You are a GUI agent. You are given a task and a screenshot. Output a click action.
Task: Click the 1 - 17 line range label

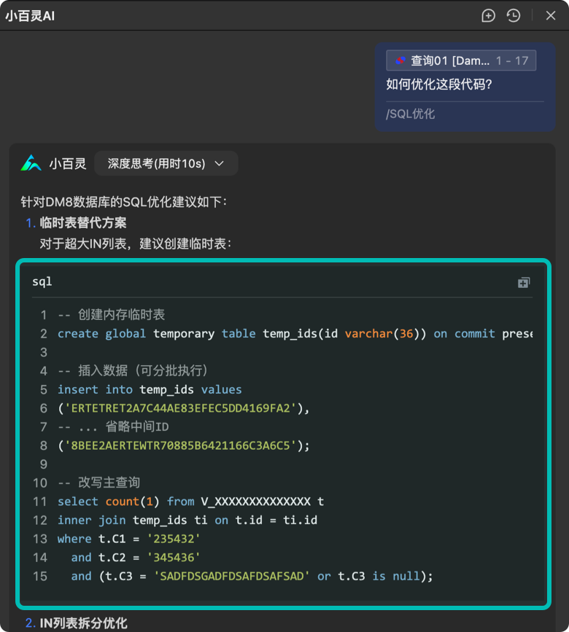[511, 61]
